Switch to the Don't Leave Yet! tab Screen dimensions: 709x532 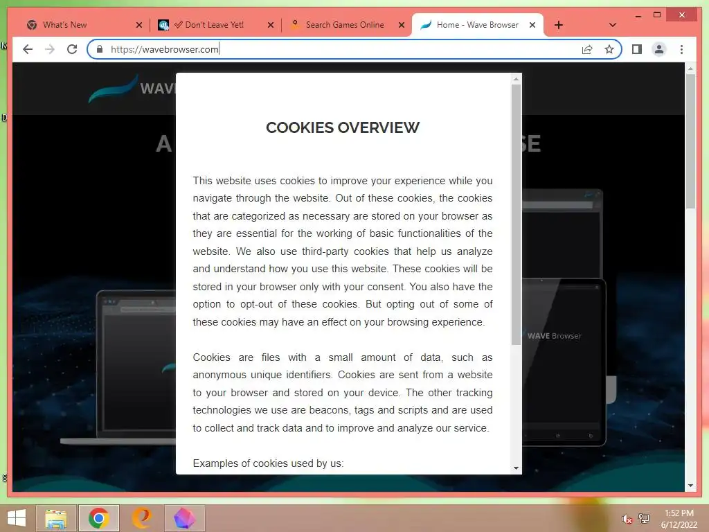pos(215,25)
